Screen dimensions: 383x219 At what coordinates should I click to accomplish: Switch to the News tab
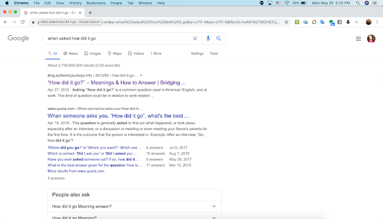pos(71,53)
